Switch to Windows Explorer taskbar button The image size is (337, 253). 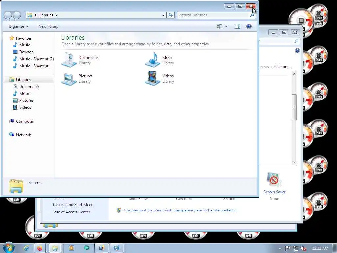point(55,248)
